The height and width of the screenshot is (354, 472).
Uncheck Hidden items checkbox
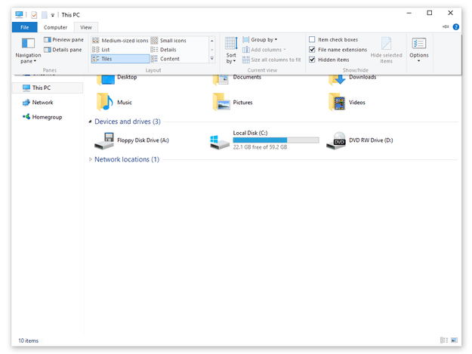coord(312,60)
